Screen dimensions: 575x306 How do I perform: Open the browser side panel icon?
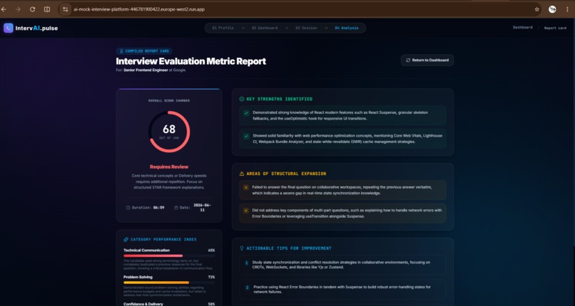coord(47,9)
